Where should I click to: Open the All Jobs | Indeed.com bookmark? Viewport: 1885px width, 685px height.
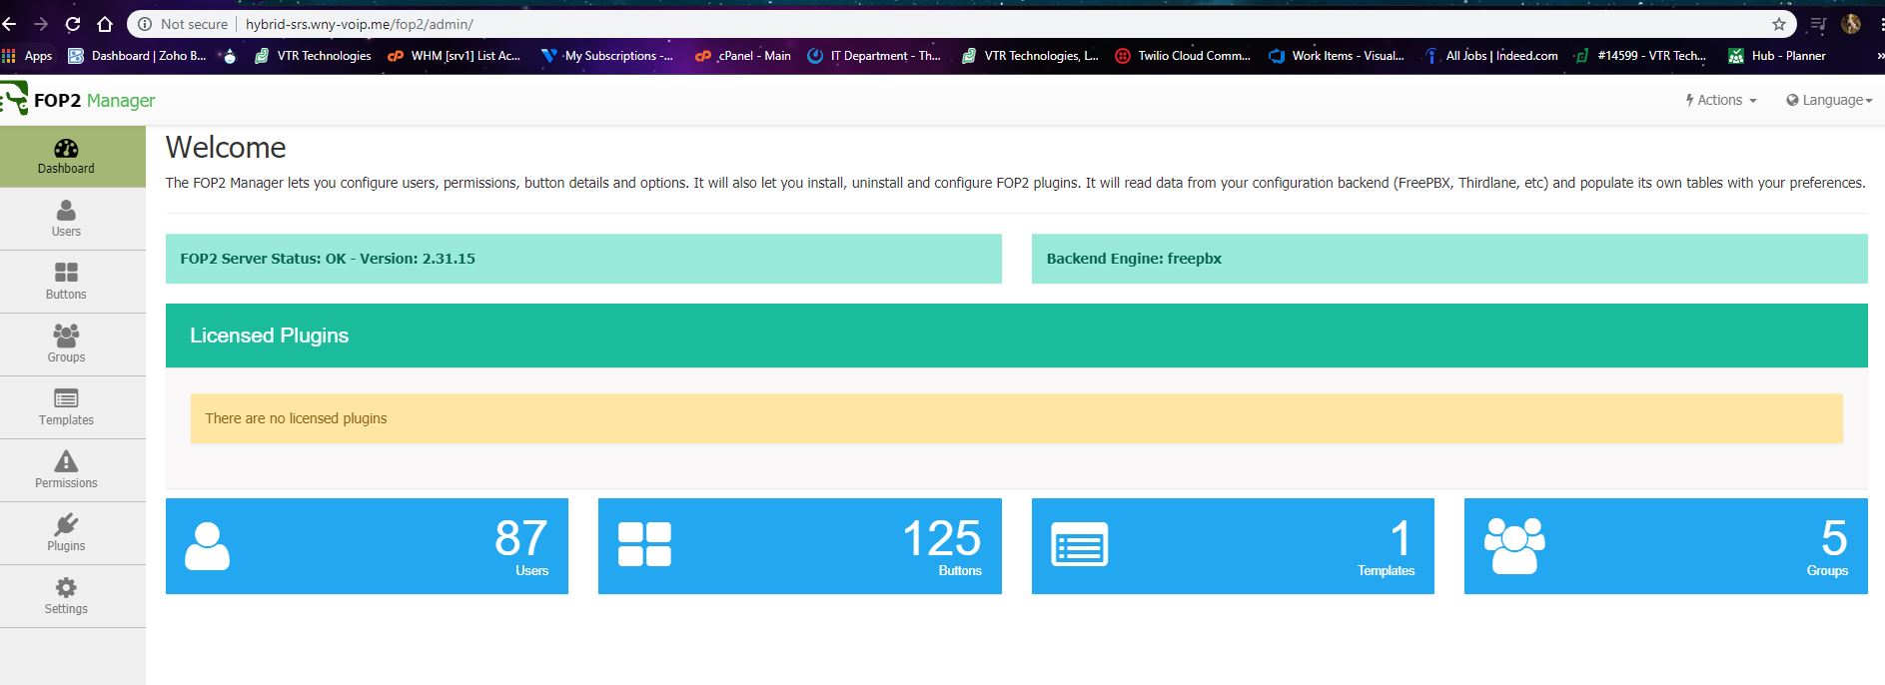pos(1490,56)
